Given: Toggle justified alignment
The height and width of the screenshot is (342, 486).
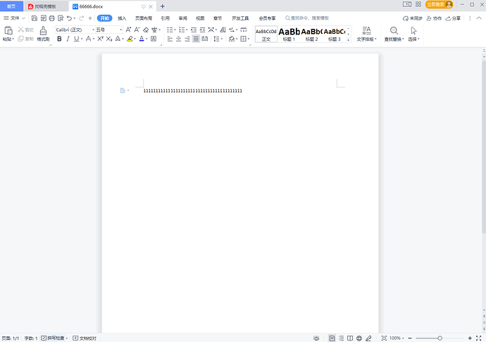Looking at the screenshot, I should (196, 39).
